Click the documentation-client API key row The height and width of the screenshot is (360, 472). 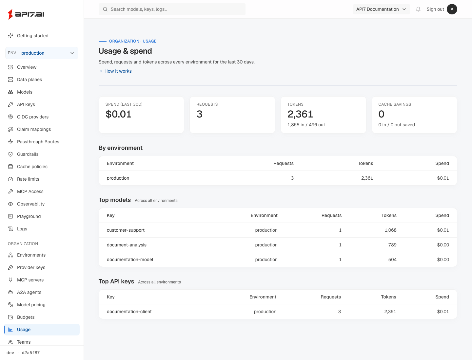pyautogui.click(x=278, y=312)
